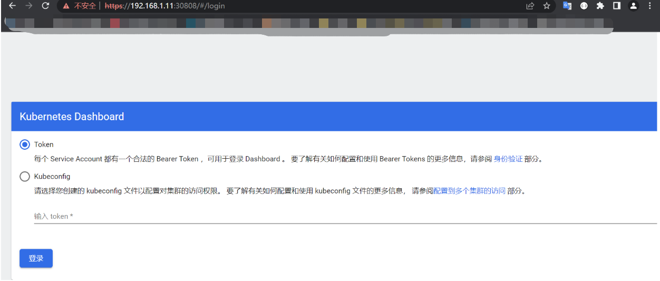Click the 身份验证 link
The image size is (660, 281).
coord(508,159)
